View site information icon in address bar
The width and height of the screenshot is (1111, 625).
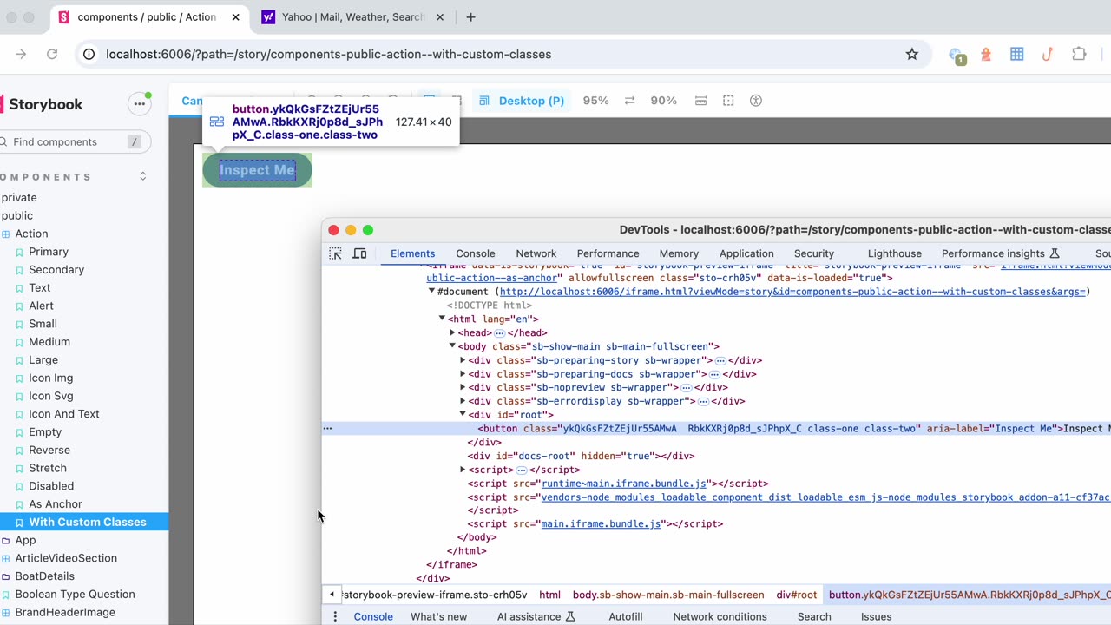89,54
